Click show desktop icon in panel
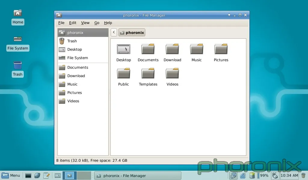 pos(58,175)
